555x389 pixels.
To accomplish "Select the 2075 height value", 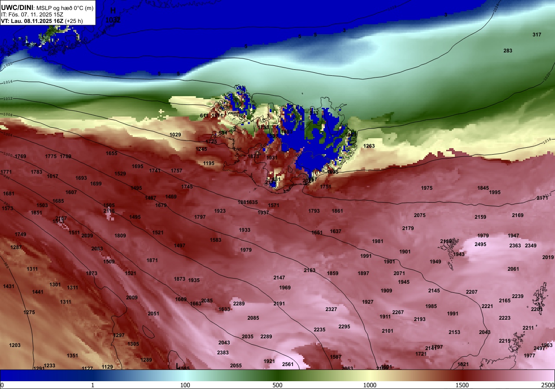I will click(x=420, y=215).
